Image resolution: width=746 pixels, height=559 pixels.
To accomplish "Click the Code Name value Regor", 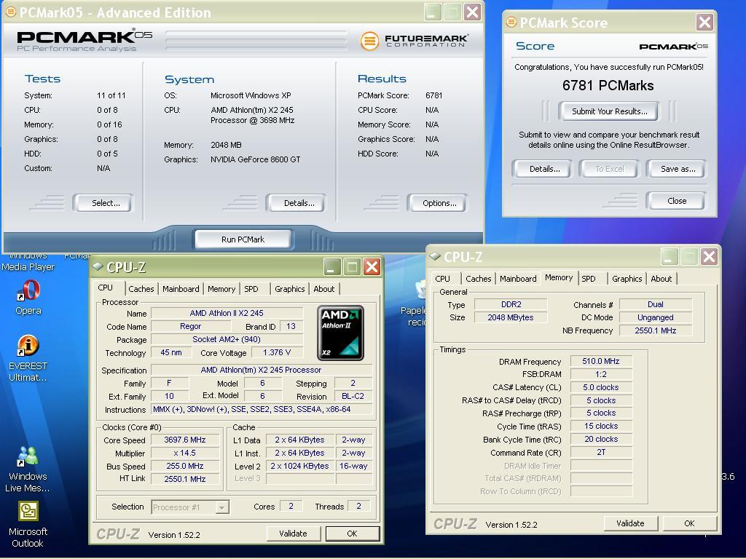I will 190,326.
